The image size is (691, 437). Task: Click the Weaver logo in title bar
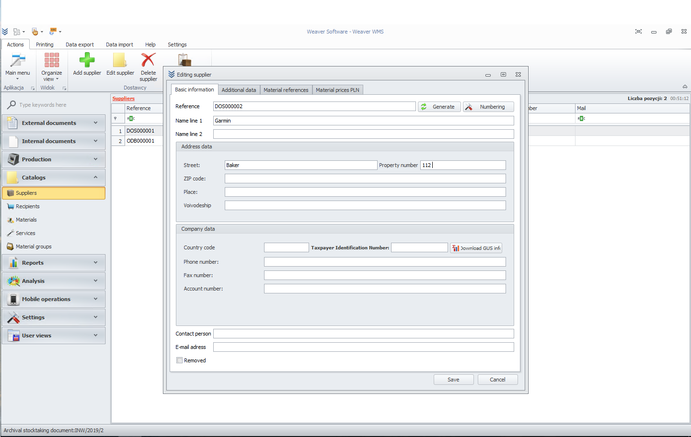[x=5, y=32]
